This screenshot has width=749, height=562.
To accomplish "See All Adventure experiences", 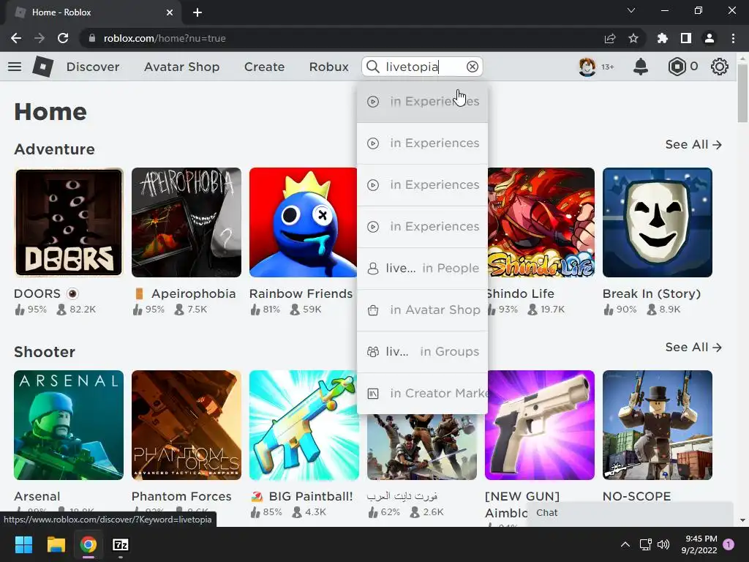I will click(x=693, y=144).
